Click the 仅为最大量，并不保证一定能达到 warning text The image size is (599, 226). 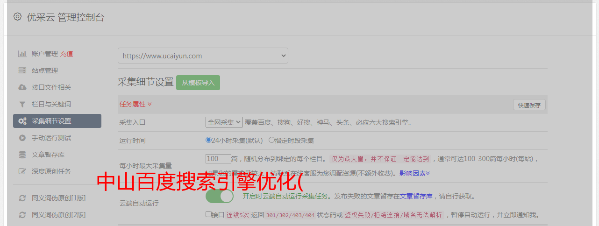click(380, 159)
